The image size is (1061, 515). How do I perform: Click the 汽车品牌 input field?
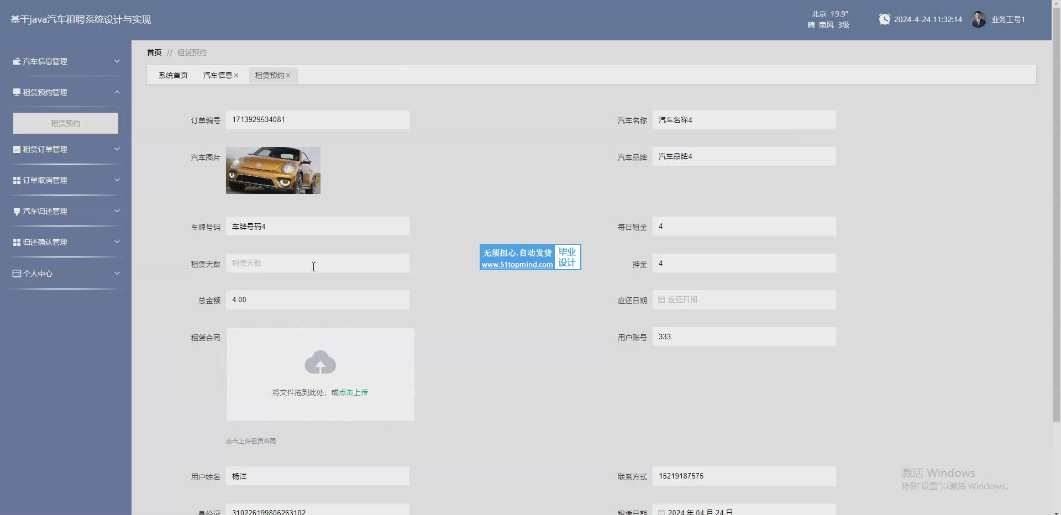744,156
